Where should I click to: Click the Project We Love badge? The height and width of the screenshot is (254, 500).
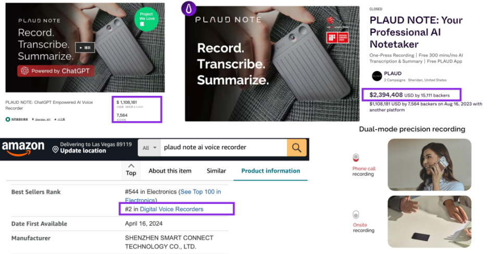(x=146, y=20)
